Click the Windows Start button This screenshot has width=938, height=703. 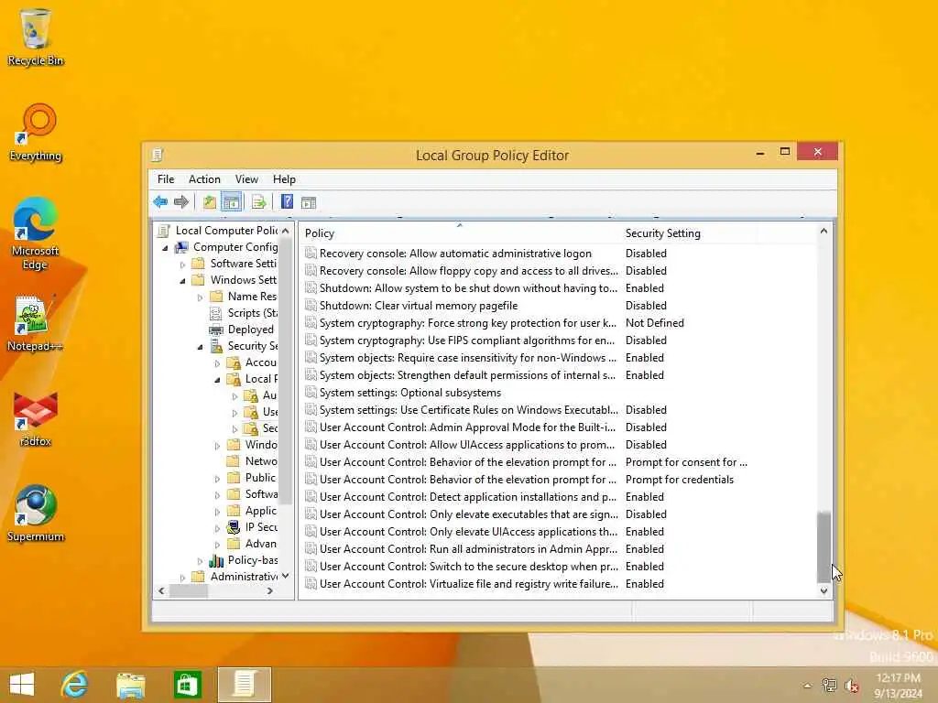pyautogui.click(x=22, y=685)
